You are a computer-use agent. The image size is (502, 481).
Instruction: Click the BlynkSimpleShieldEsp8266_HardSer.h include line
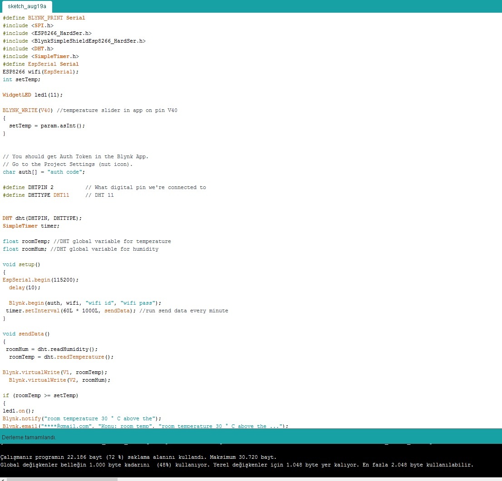(74, 41)
